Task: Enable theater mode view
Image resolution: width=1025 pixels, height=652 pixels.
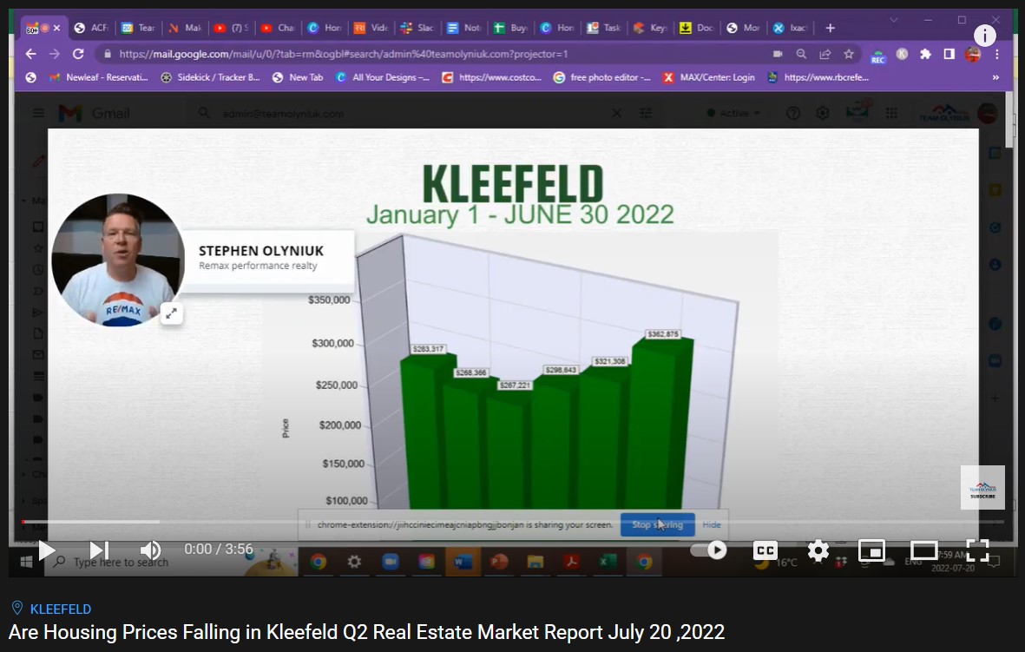Action: [x=923, y=550]
